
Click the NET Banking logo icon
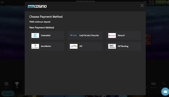click(x=112, y=46)
